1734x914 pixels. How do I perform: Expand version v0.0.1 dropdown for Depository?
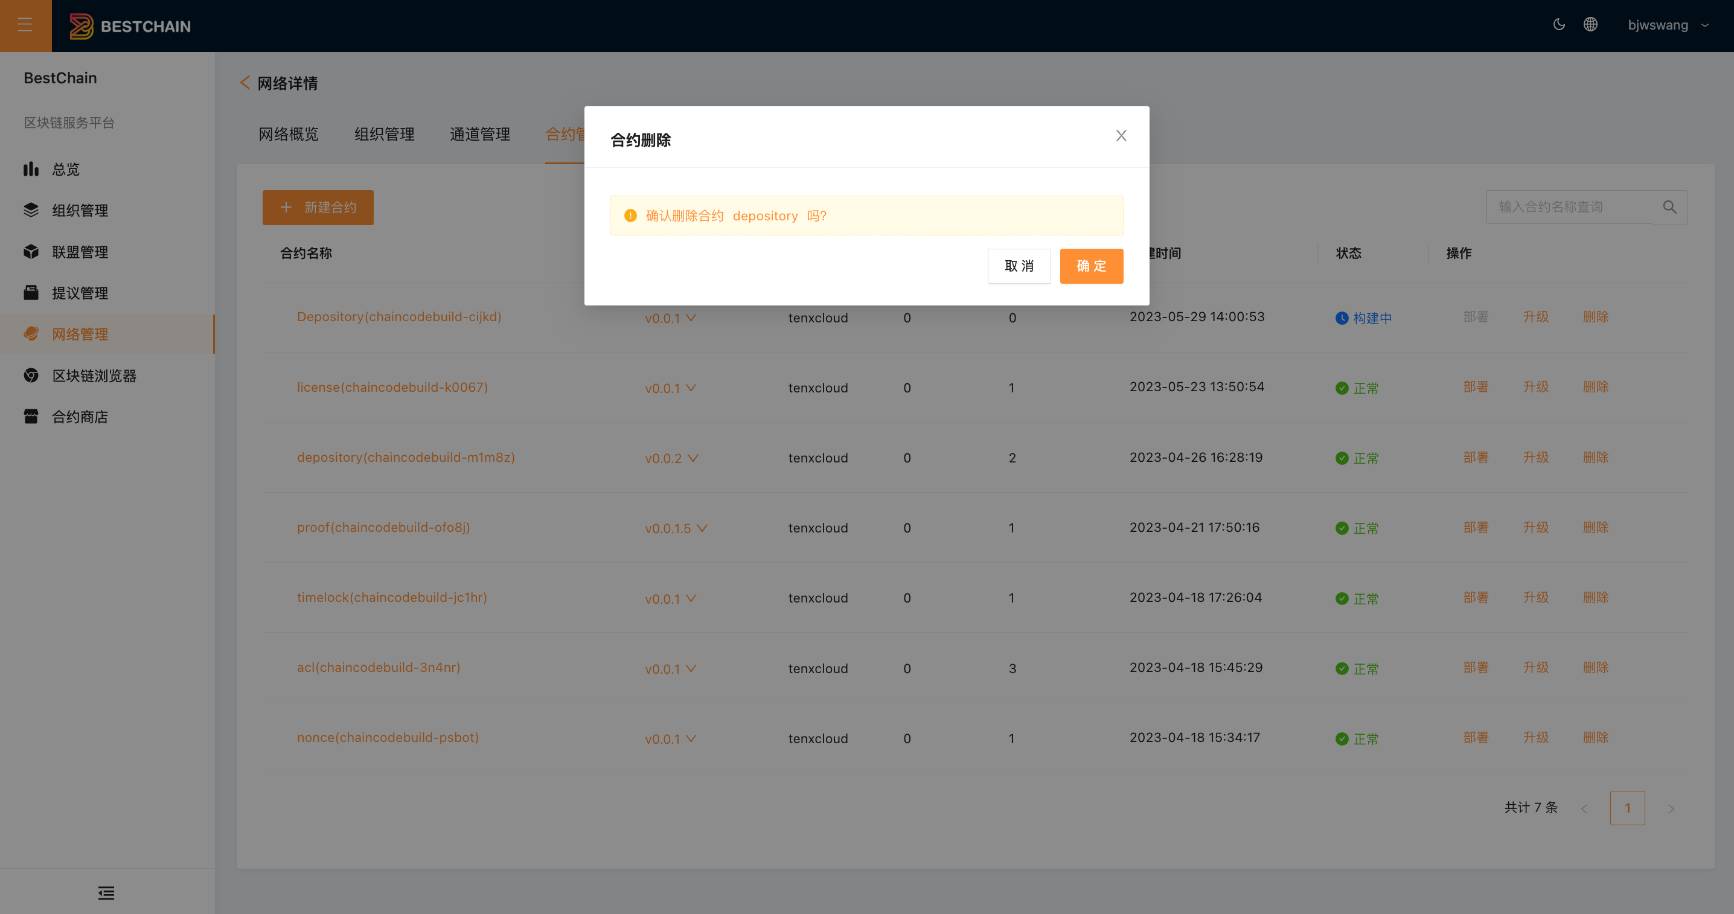670,318
